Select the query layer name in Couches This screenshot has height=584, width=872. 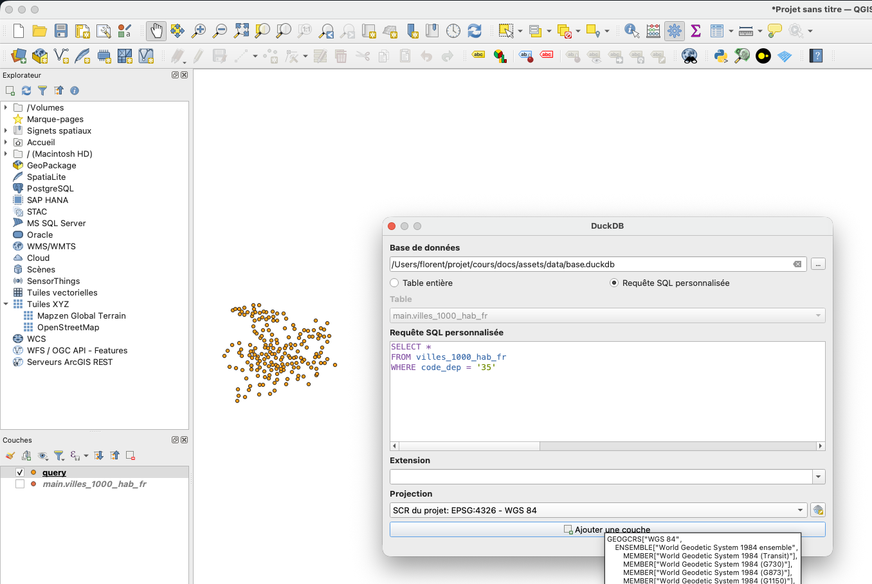click(54, 472)
